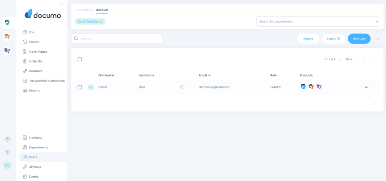386x181 pixels.
Task: Click the Import button
Action: click(308, 38)
